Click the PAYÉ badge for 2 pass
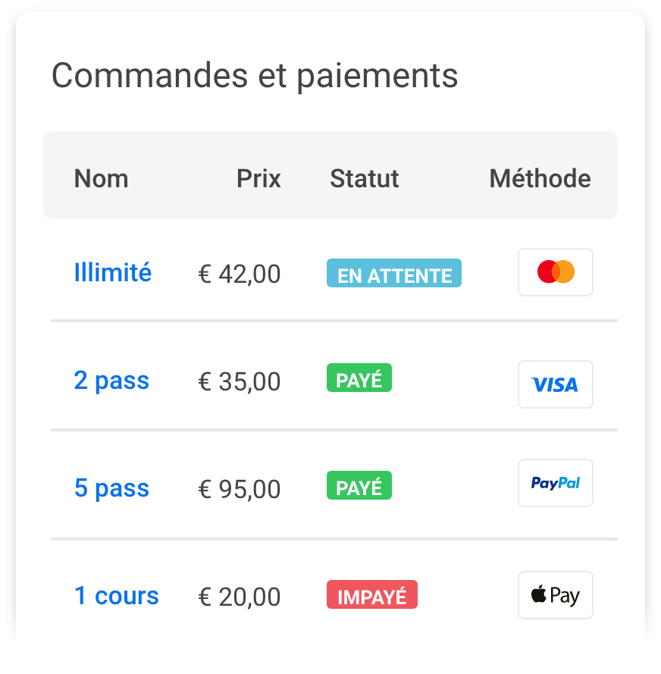 click(359, 379)
